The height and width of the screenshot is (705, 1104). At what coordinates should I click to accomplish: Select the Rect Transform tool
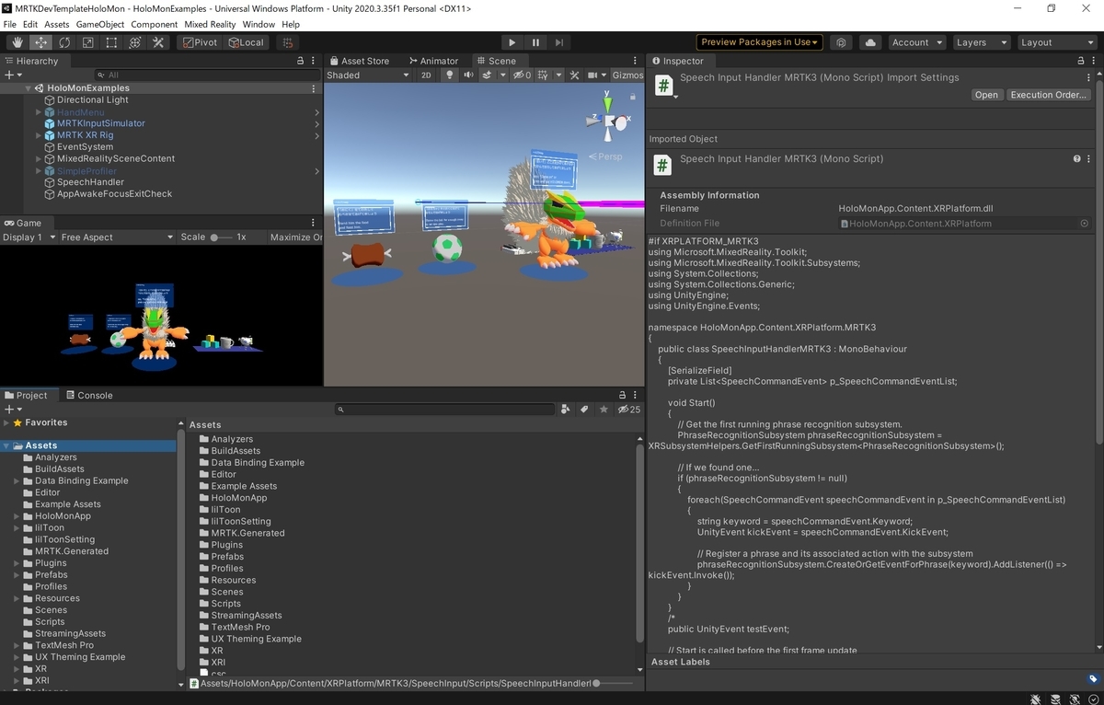111,42
